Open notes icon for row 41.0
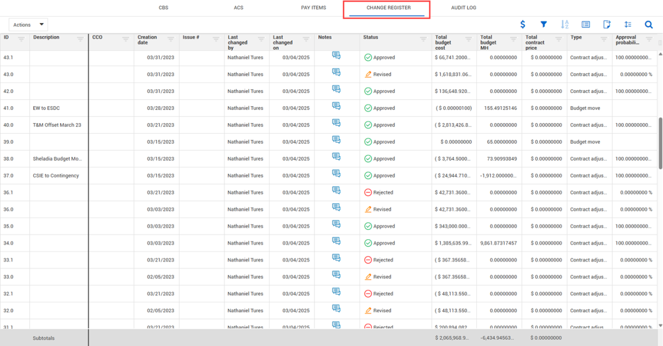663x346 pixels. click(x=336, y=106)
